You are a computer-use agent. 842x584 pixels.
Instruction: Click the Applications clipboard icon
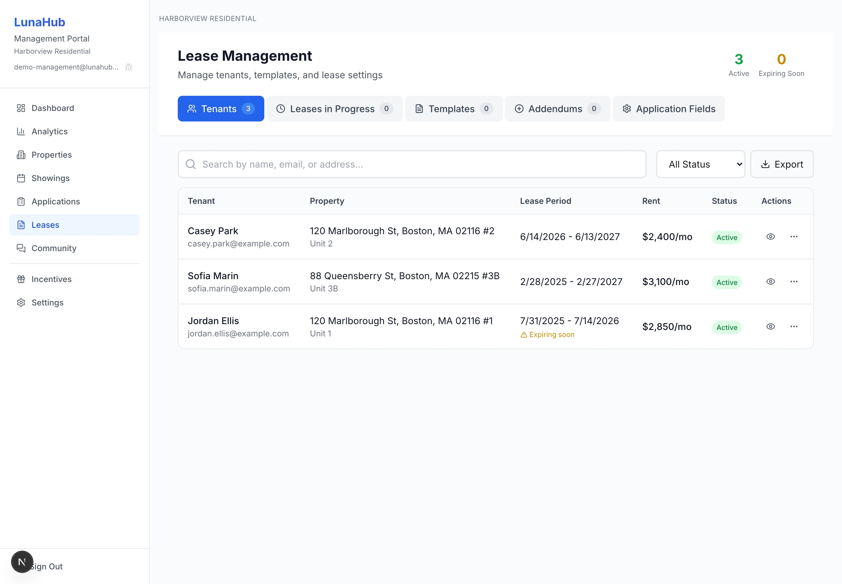tap(21, 201)
